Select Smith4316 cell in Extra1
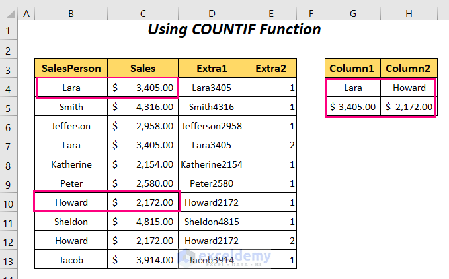 (212, 106)
